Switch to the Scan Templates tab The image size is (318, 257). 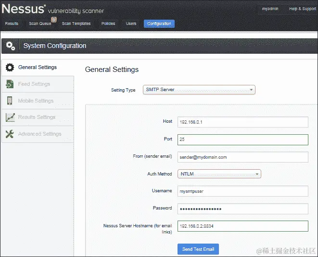click(76, 23)
